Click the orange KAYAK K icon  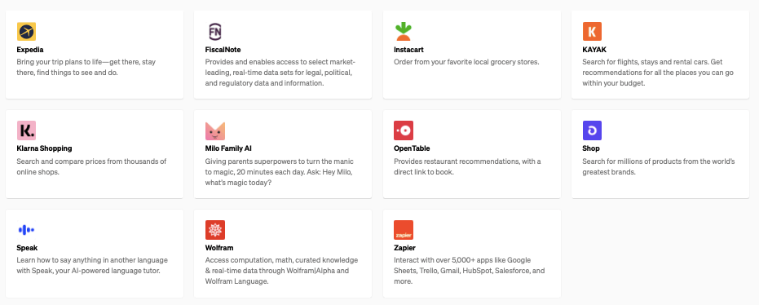tap(592, 32)
